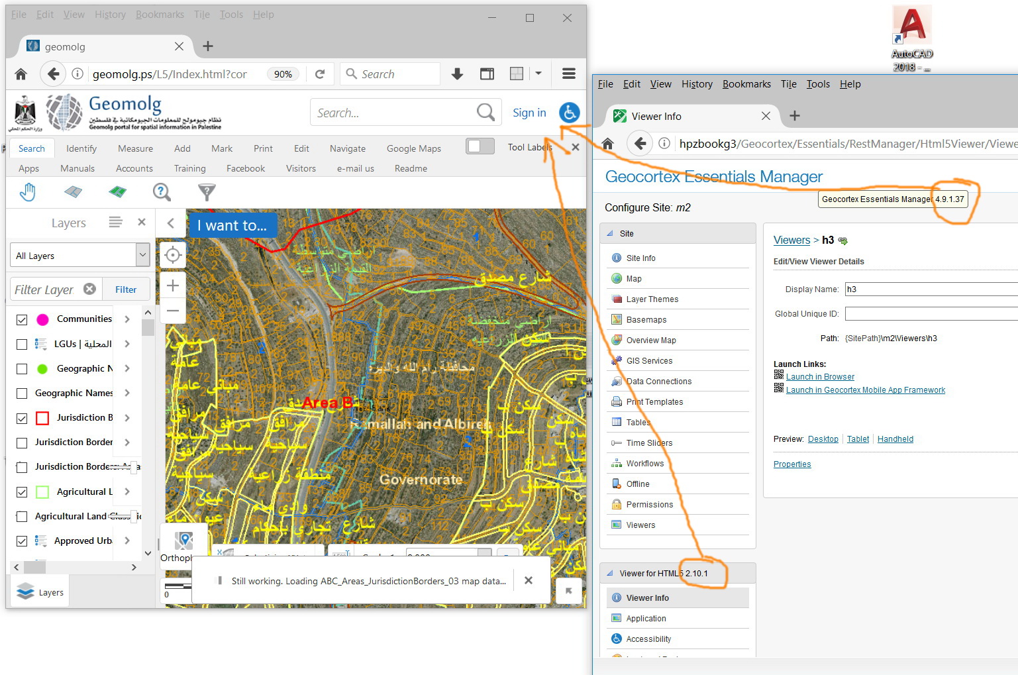Click the funnel filter tool icon

click(x=207, y=192)
